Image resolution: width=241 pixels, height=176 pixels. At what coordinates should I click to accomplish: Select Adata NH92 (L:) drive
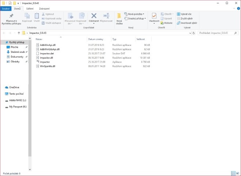point(15,100)
